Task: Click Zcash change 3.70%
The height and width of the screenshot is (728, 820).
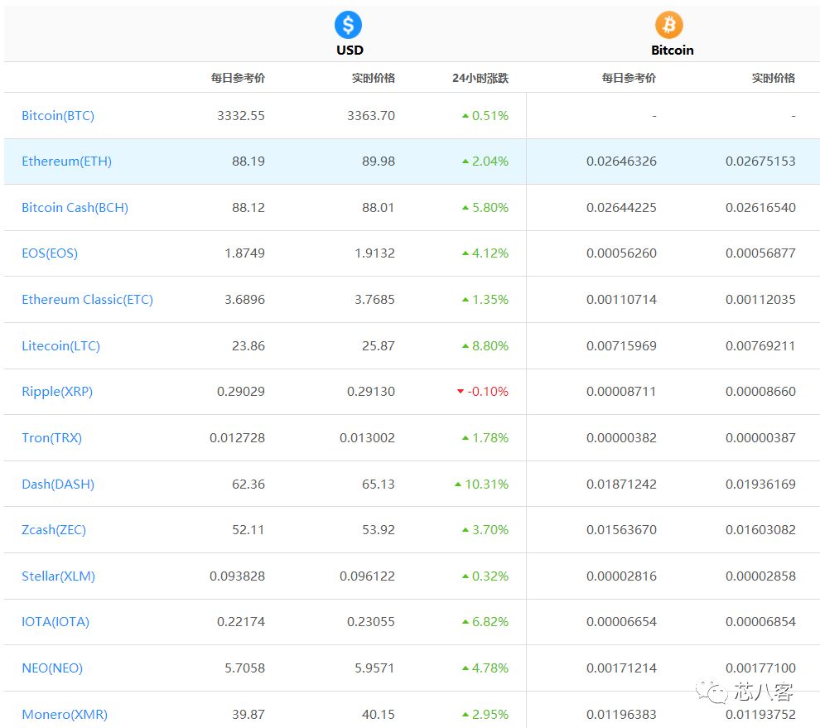Action: (485, 530)
